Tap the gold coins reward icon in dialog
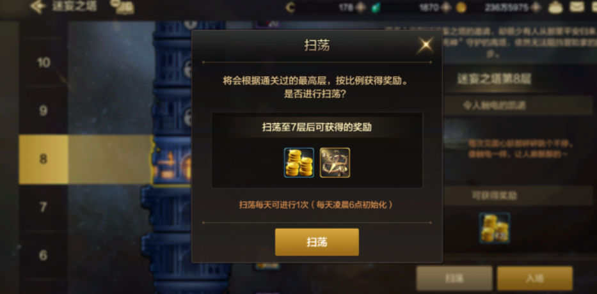This screenshot has width=597, height=294. 299,163
